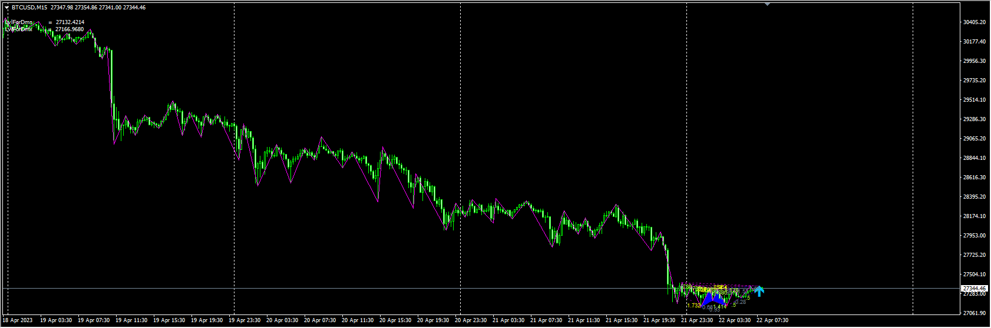Open the dropdown triangle beside BTCUSD,M15

point(6,8)
